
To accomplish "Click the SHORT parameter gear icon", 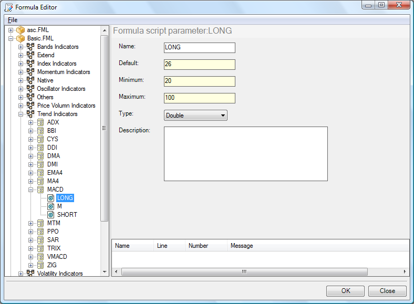I will [x=50, y=215].
